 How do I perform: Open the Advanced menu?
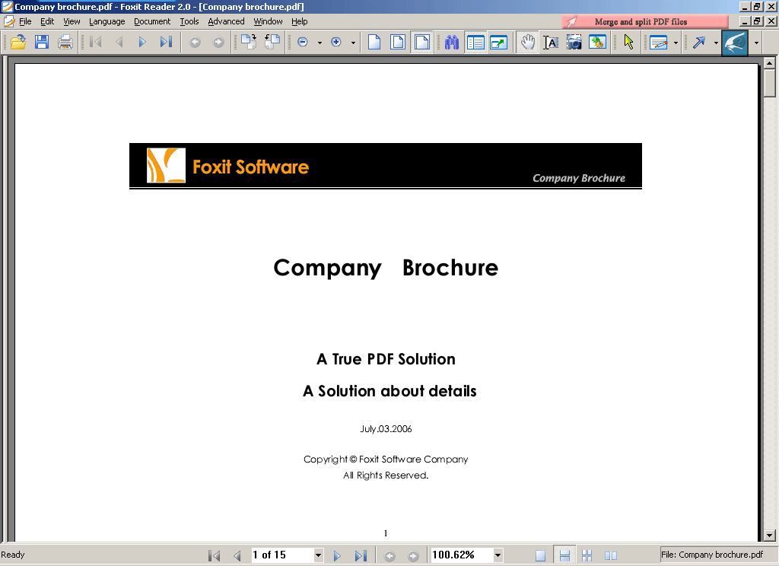point(226,21)
